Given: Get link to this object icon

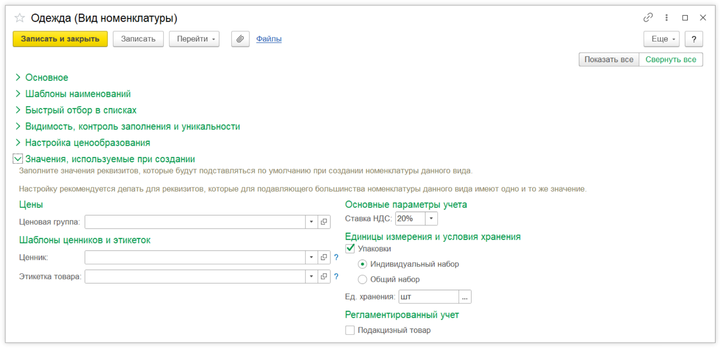Looking at the screenshot, I should 648,18.
